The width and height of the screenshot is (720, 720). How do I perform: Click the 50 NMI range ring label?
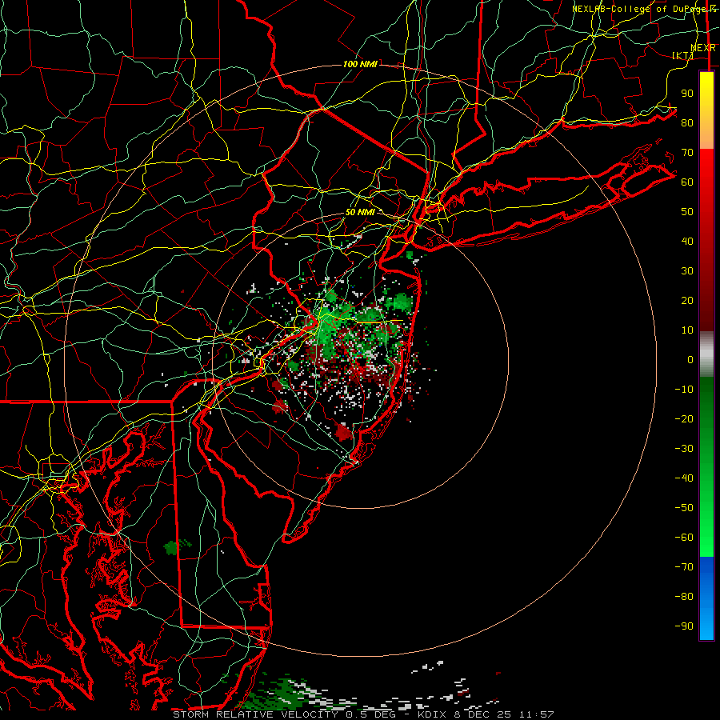pos(360,212)
